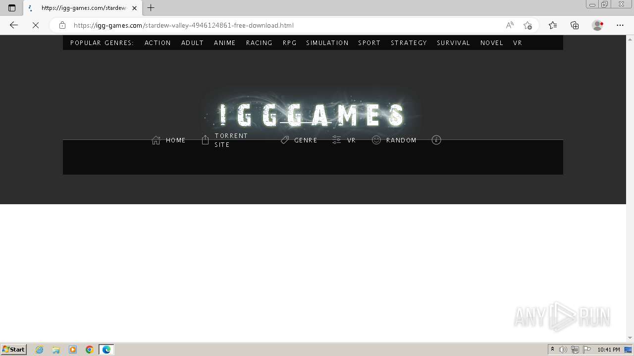This screenshot has width=634, height=356.
Task: Open File Explorer from taskbar
Action: [x=56, y=350]
